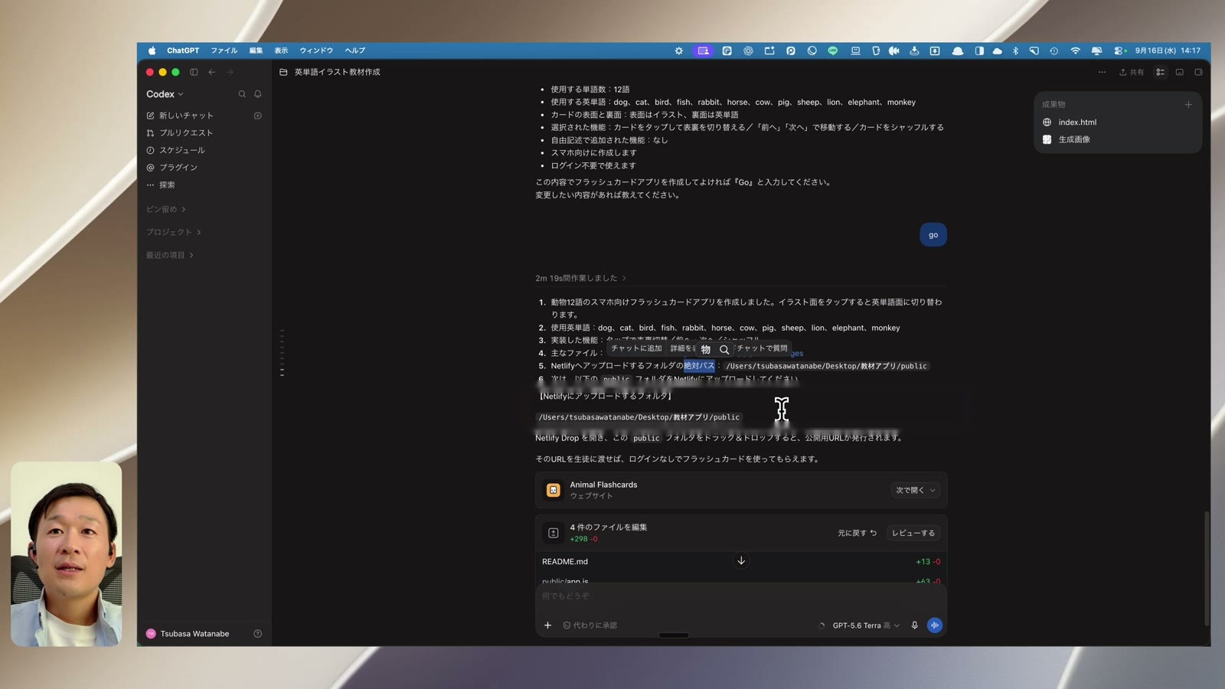Toggle the artifacts list panel icon
The image size is (1225, 689).
click(x=1161, y=72)
